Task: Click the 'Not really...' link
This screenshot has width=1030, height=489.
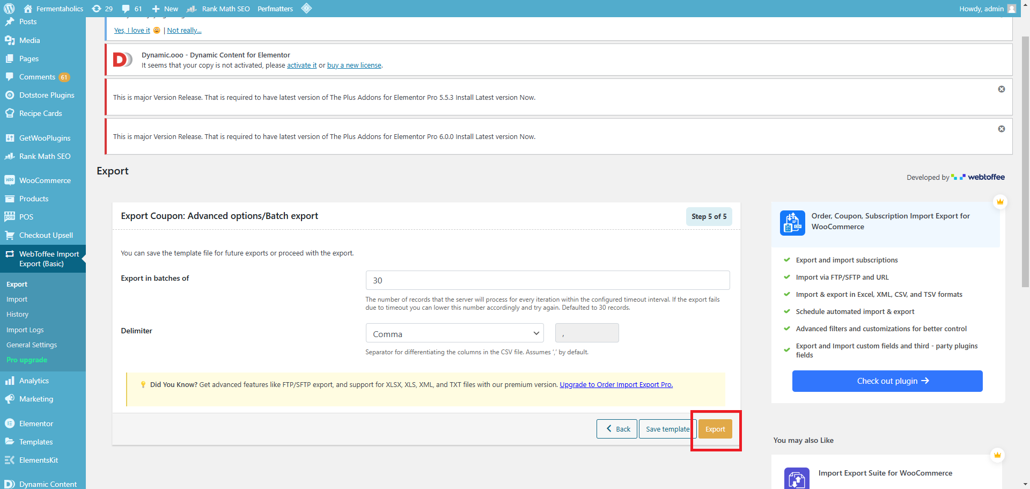Action: click(x=184, y=31)
